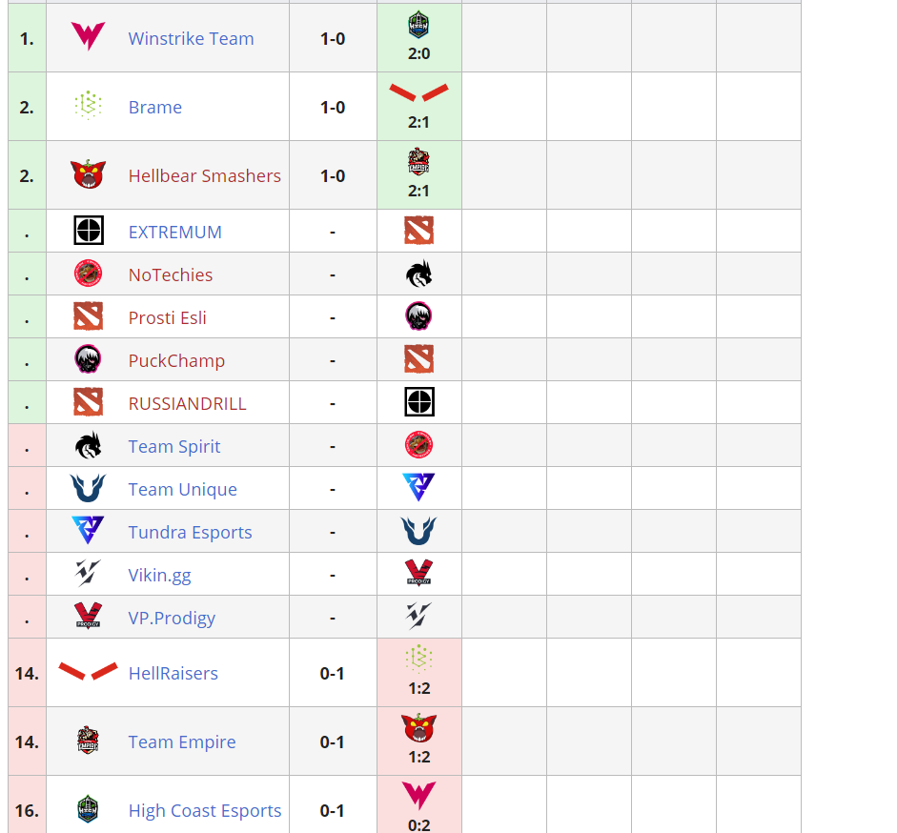897x833 pixels.
Task: Open the Vikin.gg team link
Action: pos(159,576)
